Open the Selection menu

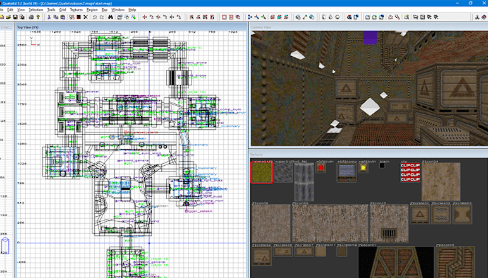tap(36, 10)
